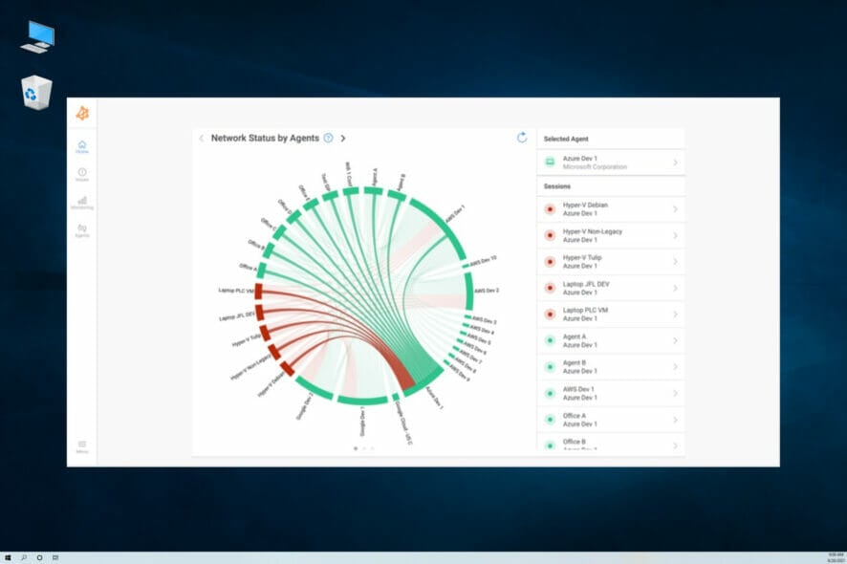Screen dimensions: 847x564
Task: Select the third chart pagination dot
Action: click(372, 448)
